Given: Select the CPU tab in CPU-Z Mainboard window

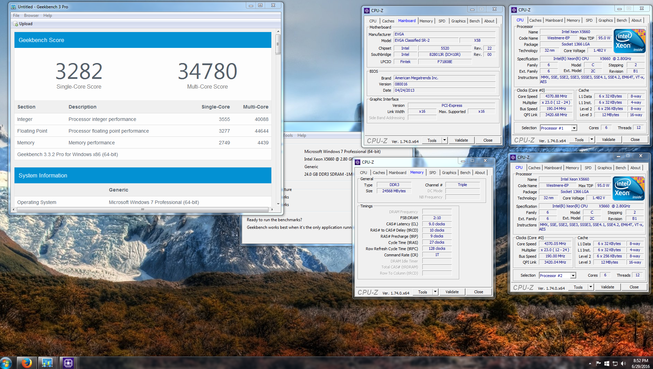Looking at the screenshot, I should (x=373, y=21).
